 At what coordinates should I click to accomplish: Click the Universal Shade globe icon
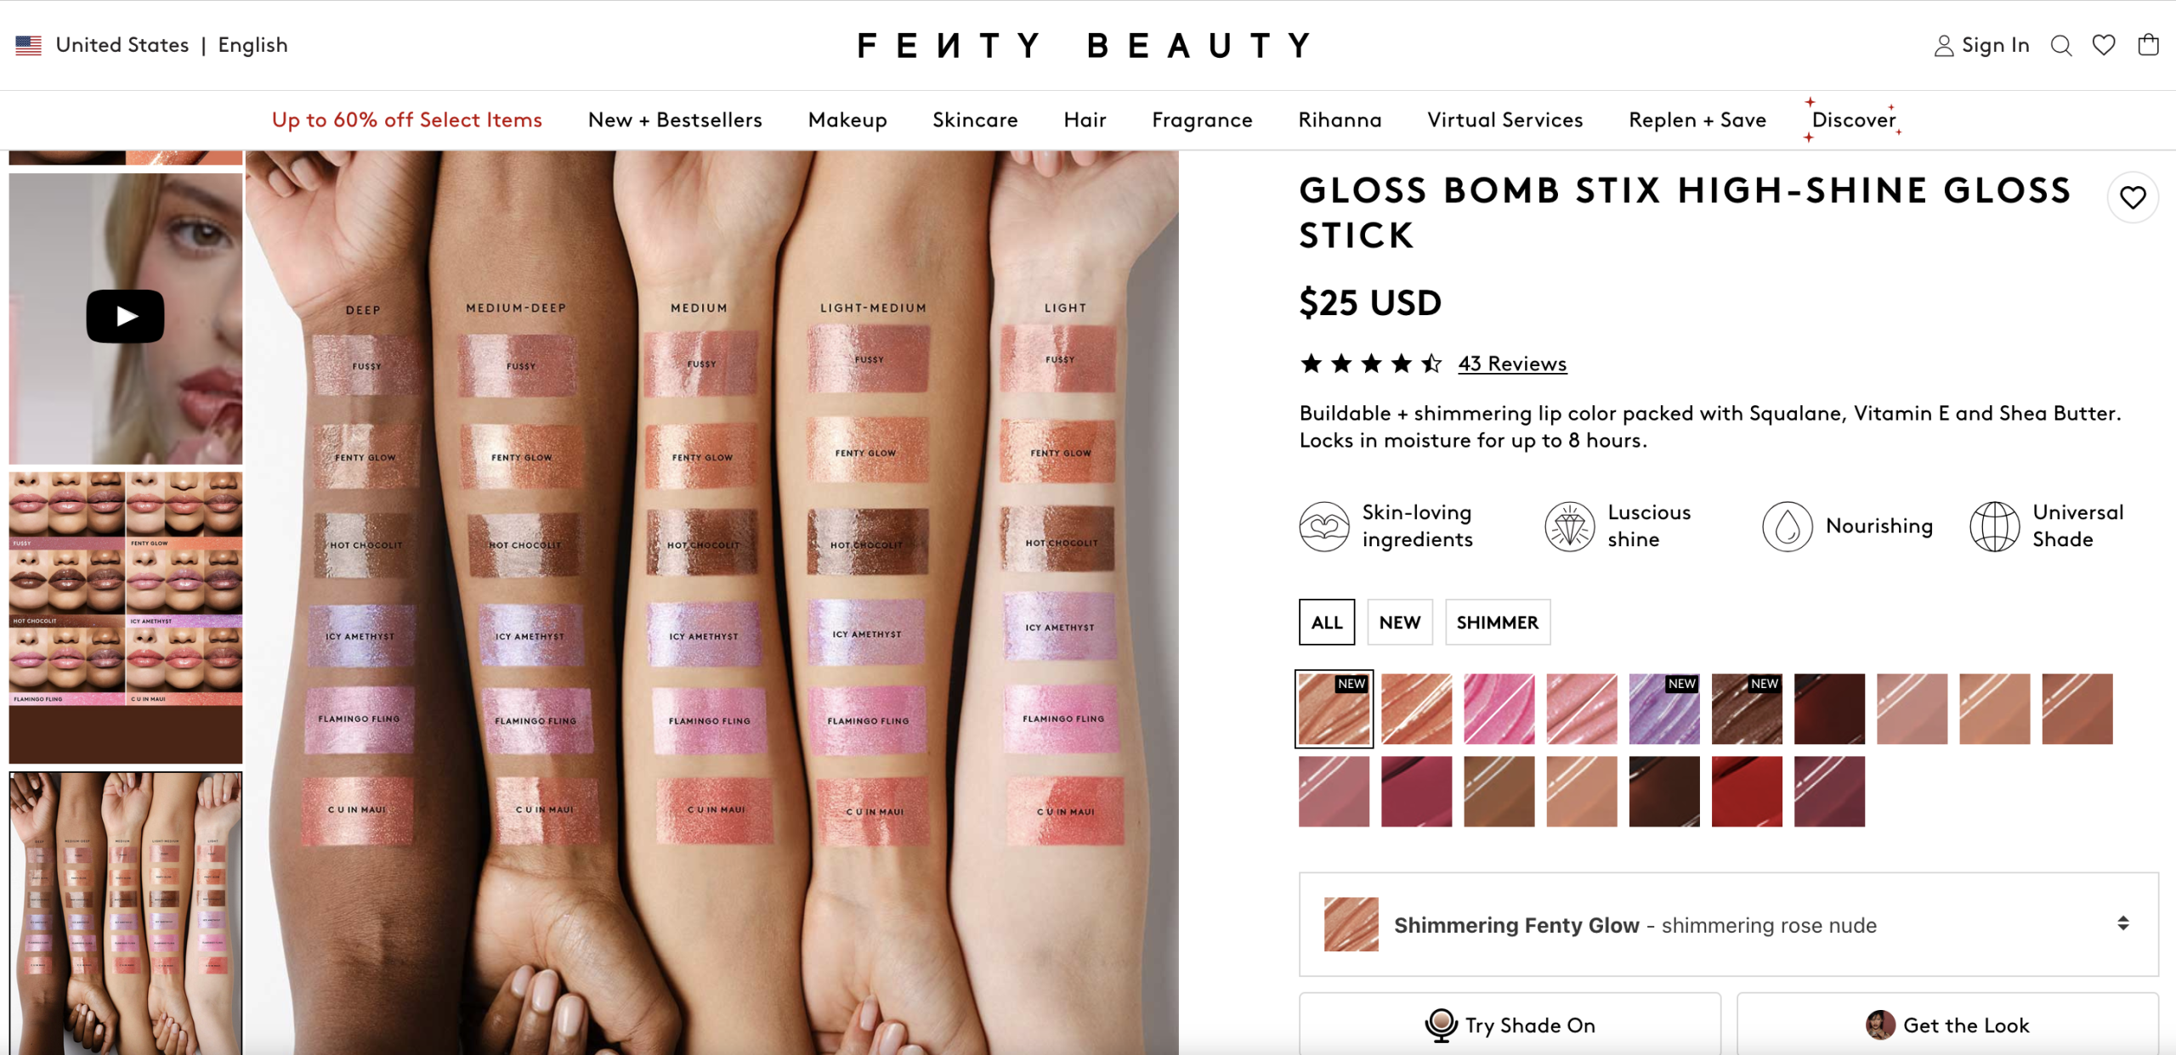pyautogui.click(x=1994, y=527)
